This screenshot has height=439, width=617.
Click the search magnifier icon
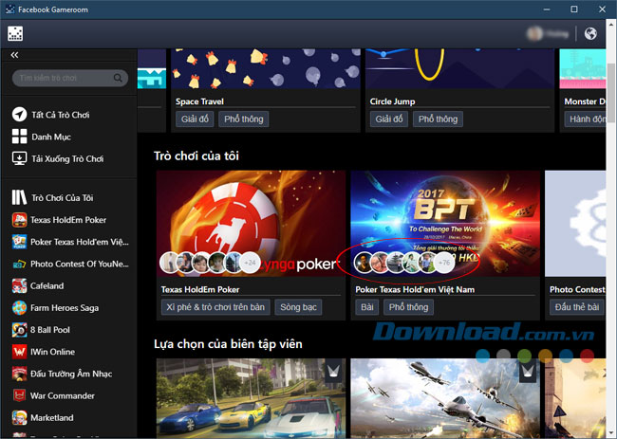click(118, 78)
